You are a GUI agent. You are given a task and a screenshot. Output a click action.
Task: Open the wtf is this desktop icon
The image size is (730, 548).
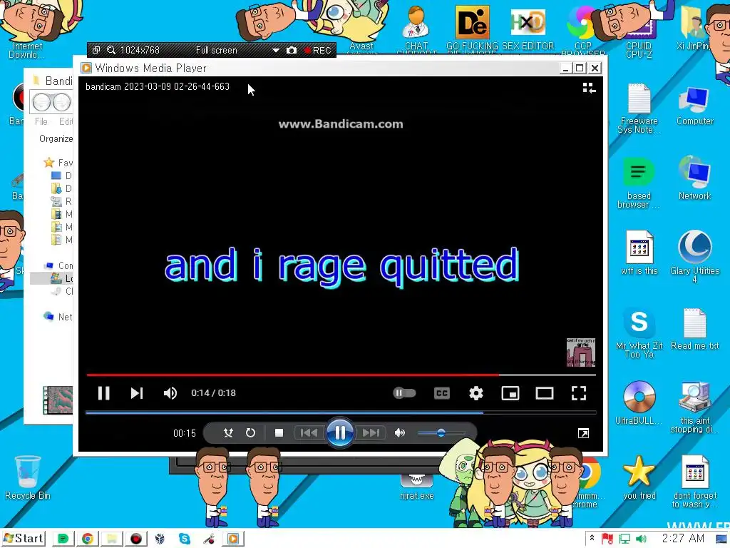tap(639, 253)
